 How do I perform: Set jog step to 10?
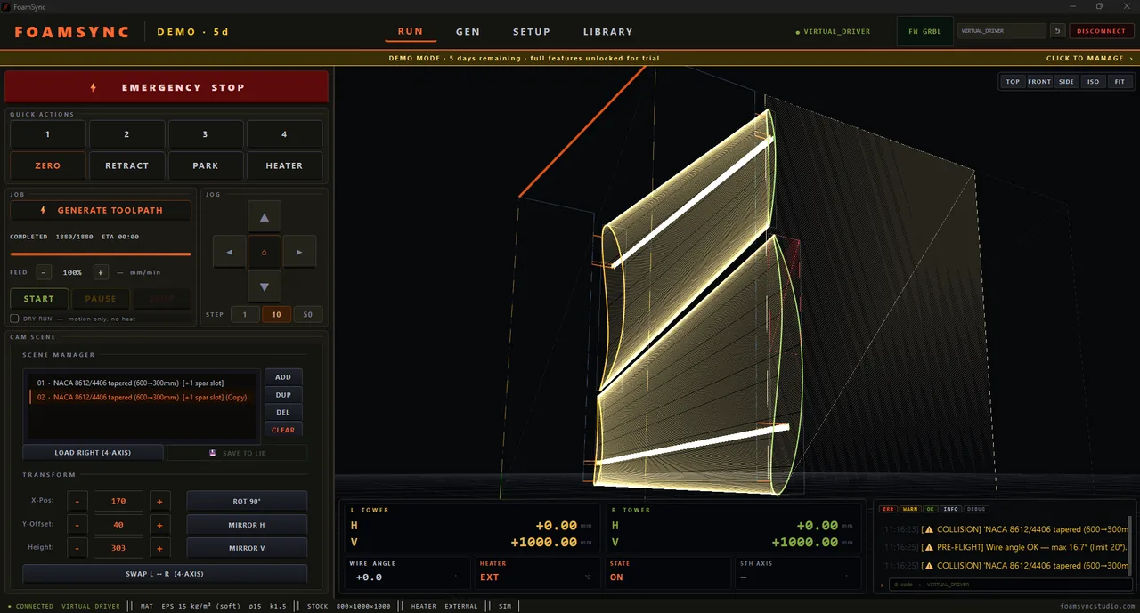tap(277, 315)
